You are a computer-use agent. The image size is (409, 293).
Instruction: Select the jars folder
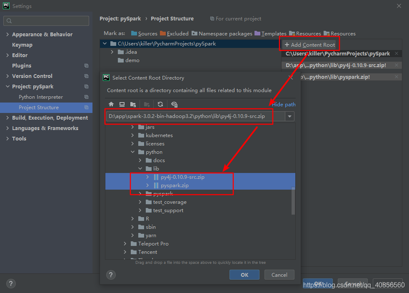click(x=150, y=127)
